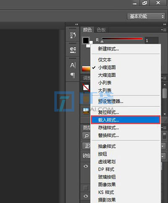The width and height of the screenshot is (168, 203).
Task: Open the layers panel flyout menu icon
Action: pos(164,128)
